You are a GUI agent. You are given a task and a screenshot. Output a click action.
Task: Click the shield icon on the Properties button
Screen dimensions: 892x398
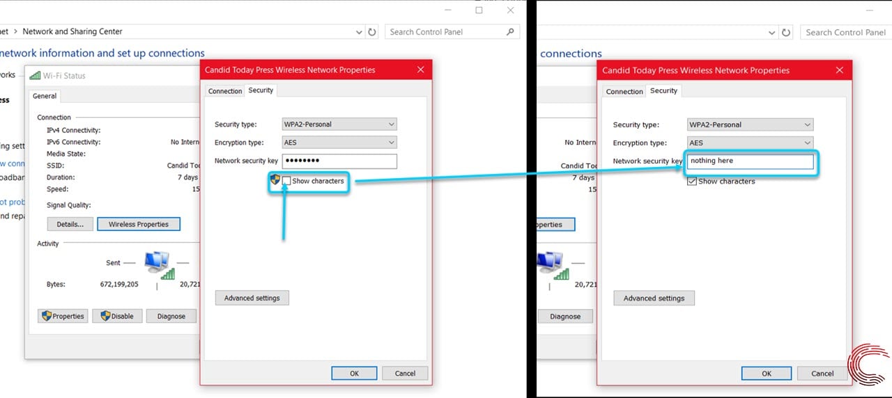(x=47, y=316)
